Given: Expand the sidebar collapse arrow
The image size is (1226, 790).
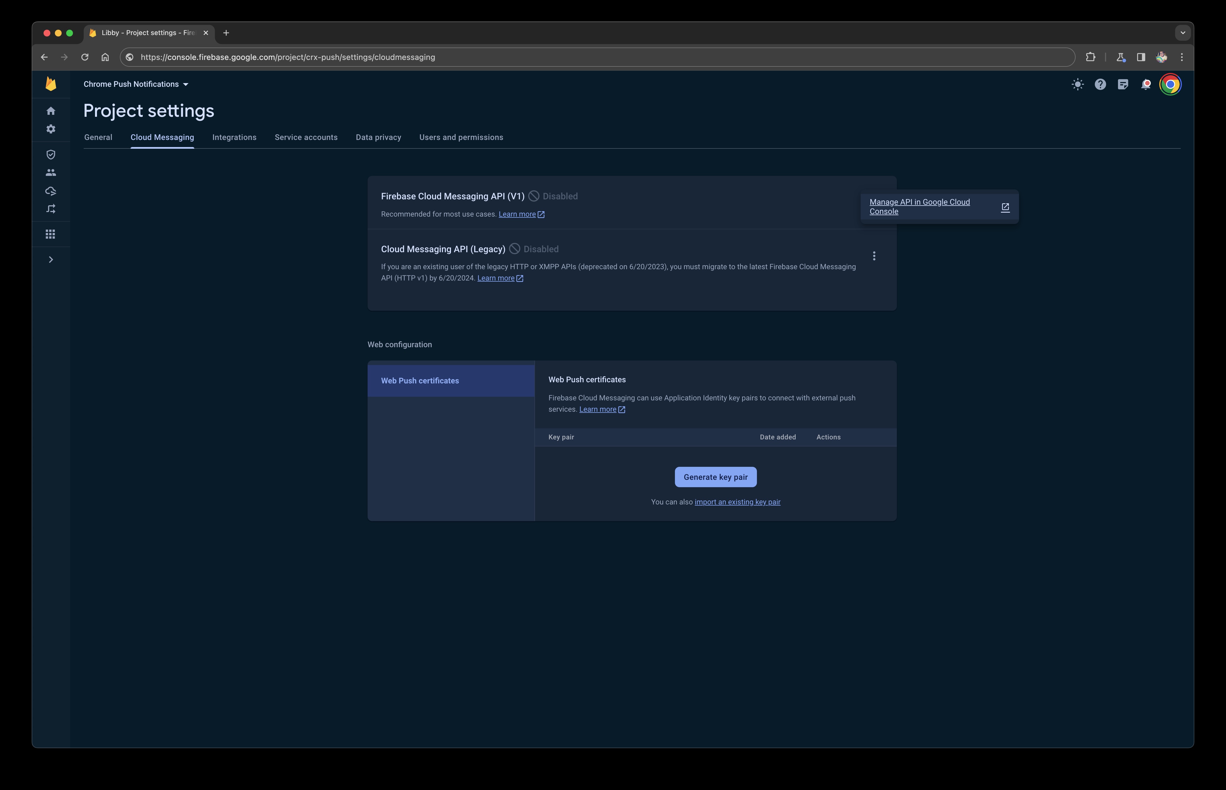Looking at the screenshot, I should 51,259.
